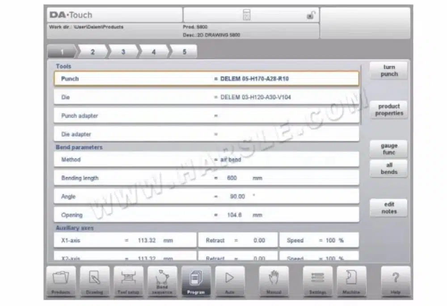Edit the Bending length value

point(207,178)
